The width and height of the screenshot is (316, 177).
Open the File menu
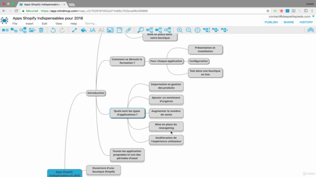[x=15, y=24]
